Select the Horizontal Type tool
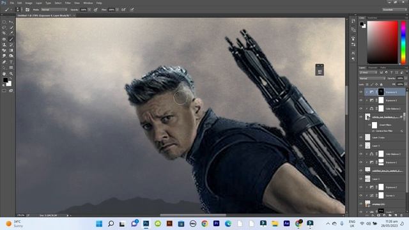The width and height of the screenshot is (409, 230). click(12, 62)
